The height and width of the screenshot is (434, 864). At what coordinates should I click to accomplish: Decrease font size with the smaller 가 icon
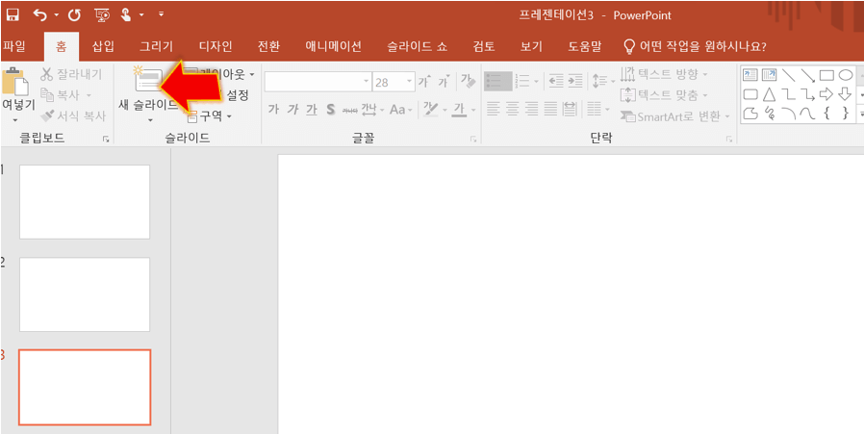(443, 82)
